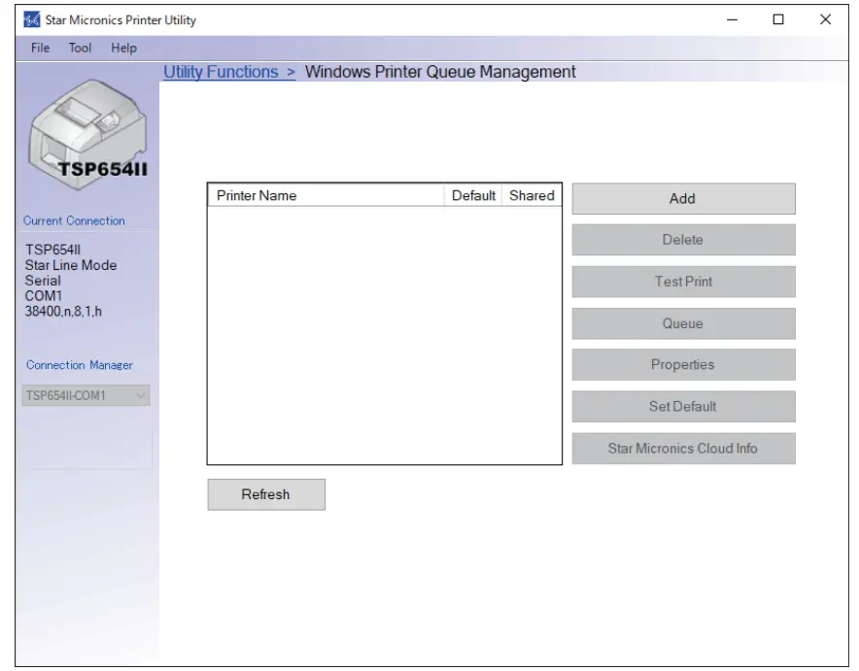This screenshot has width=859, height=671.
Task: Refresh the printer queue list
Action: click(x=265, y=494)
